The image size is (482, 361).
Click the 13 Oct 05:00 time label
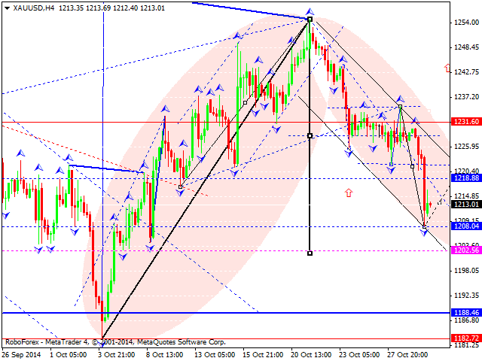click(215, 355)
